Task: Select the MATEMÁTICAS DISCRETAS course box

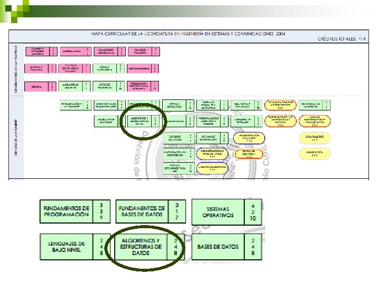Action: 74,86
